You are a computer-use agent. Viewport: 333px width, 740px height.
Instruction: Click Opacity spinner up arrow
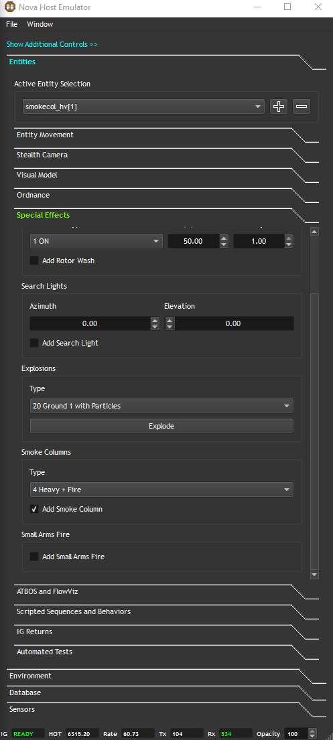tap(312, 731)
